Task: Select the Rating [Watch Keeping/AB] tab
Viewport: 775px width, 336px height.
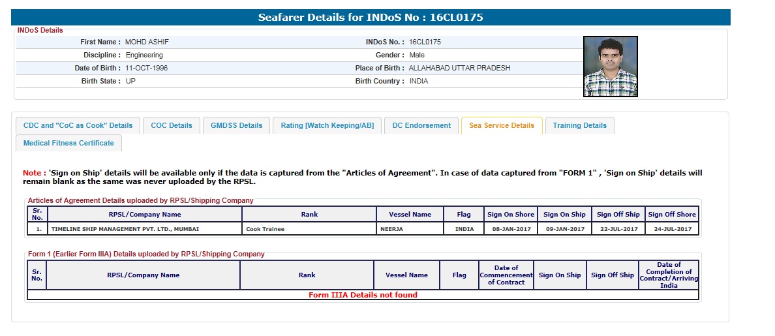Action: pos(327,125)
